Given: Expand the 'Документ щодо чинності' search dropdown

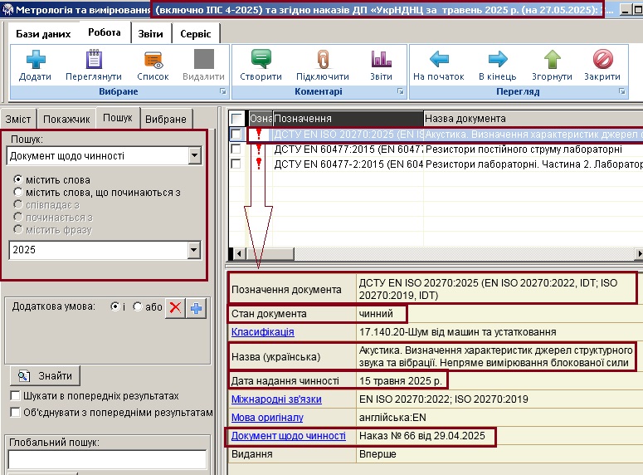Looking at the screenshot, I should tap(194, 155).
